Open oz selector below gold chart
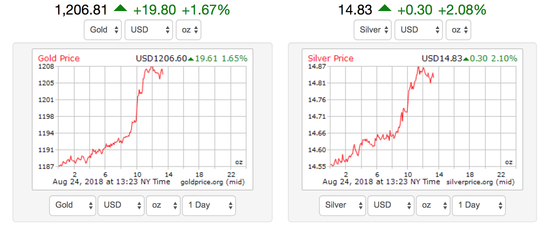 (x=163, y=205)
